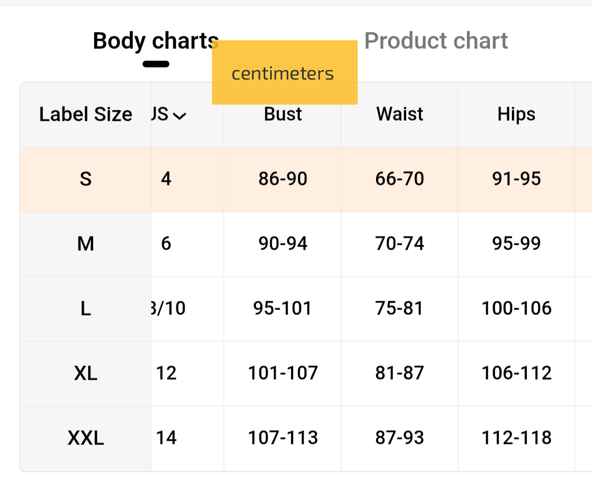This screenshot has width=592, height=480.
Task: Click the 100-106 hips measurement cell
Action: 516,308
